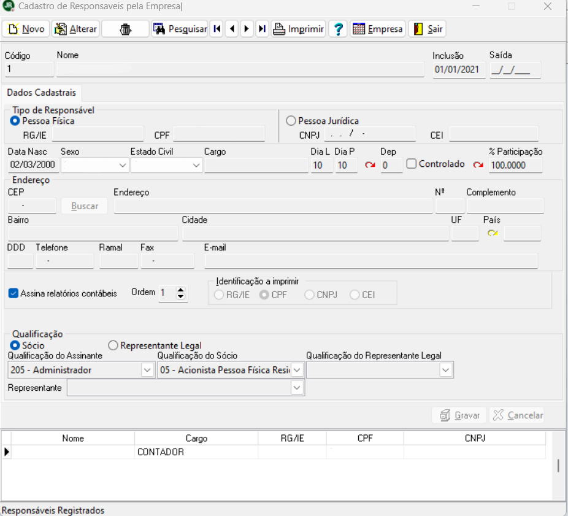568x516 pixels.
Task: Click the Data Nasc field
Action: coord(33,165)
